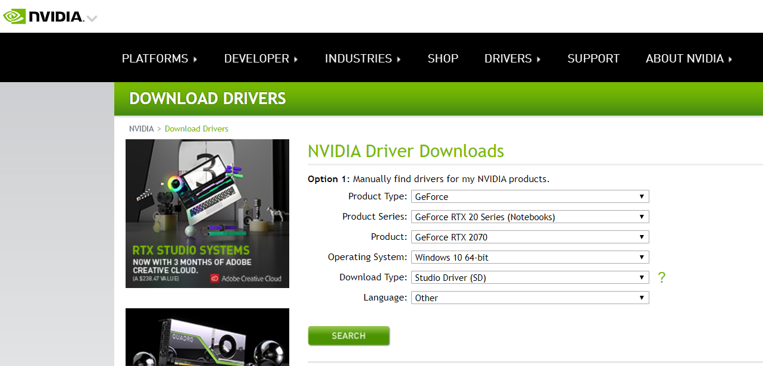Viewport: 763px width, 366px height.
Task: Expand the Product Series dropdown
Action: click(530, 217)
